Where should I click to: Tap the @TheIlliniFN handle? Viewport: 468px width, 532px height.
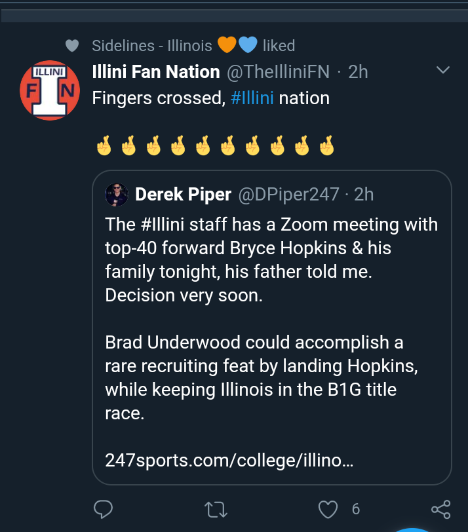[278, 71]
